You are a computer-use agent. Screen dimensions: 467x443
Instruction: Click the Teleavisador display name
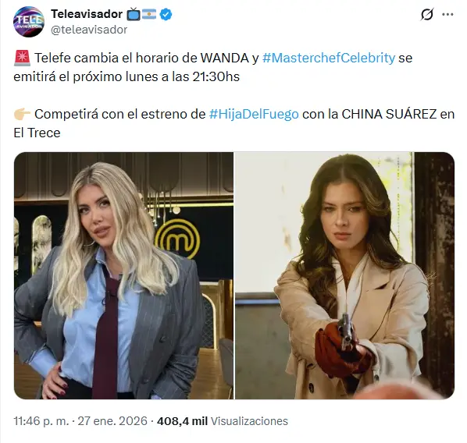87,14
